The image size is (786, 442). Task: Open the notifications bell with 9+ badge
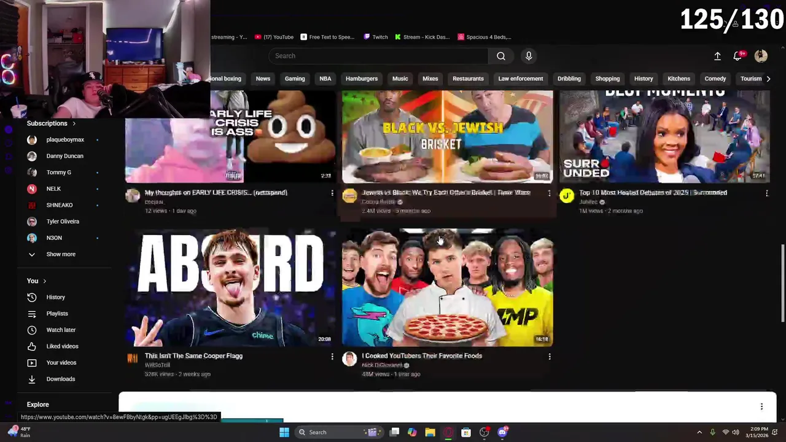738,56
